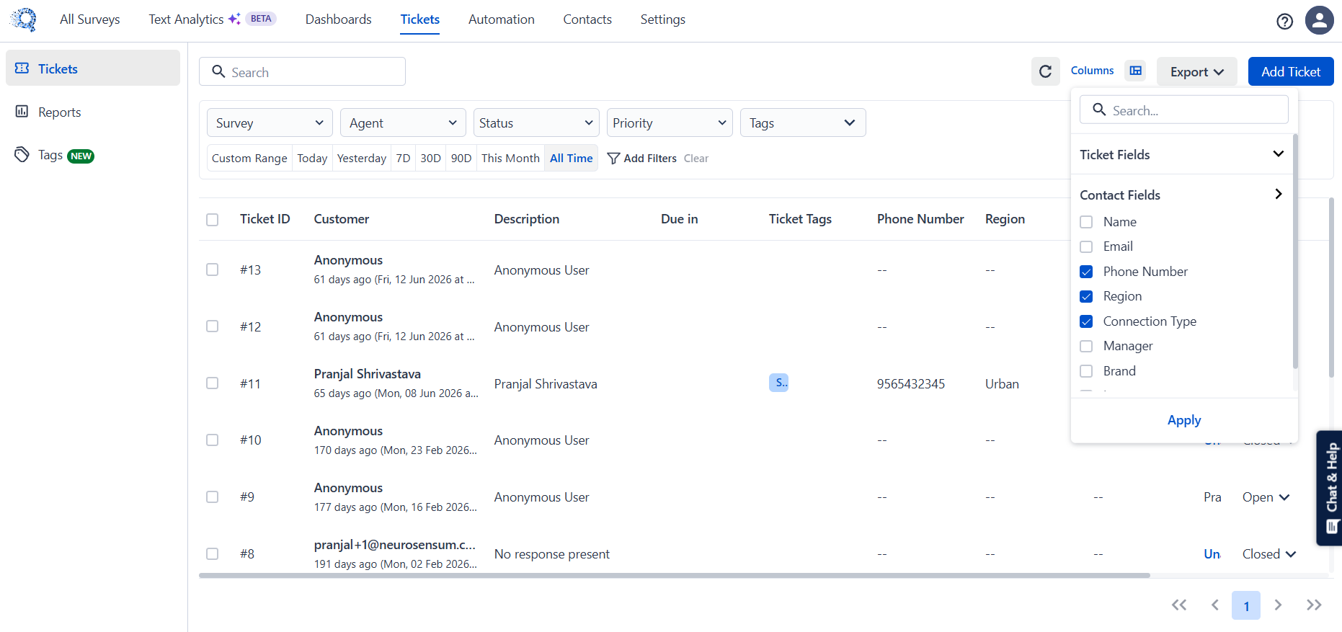Select ticket #13 checkbox

pyautogui.click(x=212, y=270)
